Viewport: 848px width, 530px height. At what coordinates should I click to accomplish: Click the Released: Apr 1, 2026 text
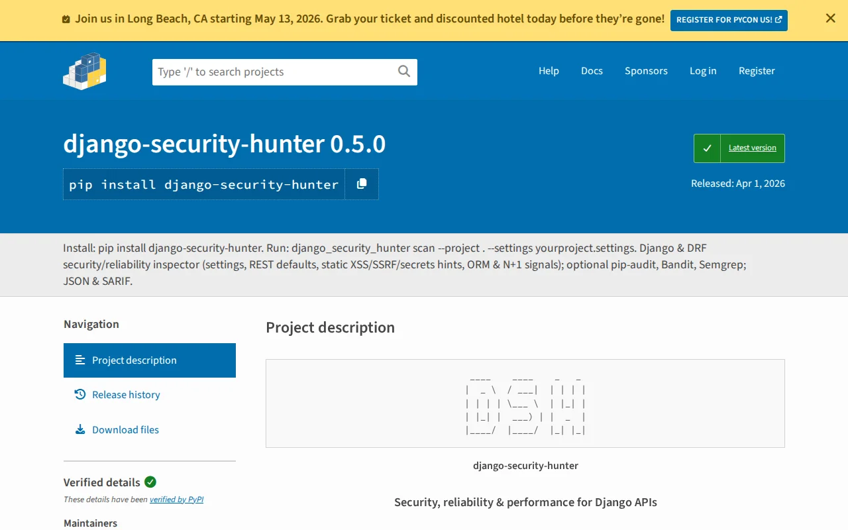click(x=738, y=184)
